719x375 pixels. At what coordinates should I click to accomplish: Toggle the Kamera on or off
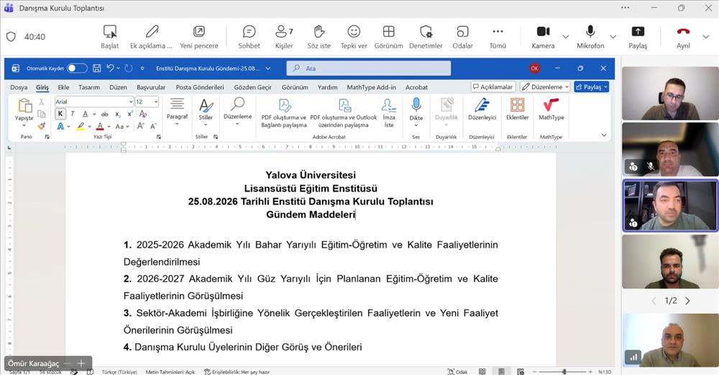point(543,37)
